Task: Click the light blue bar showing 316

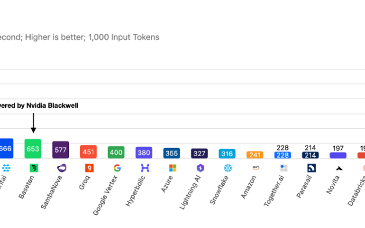Action: click(228, 154)
